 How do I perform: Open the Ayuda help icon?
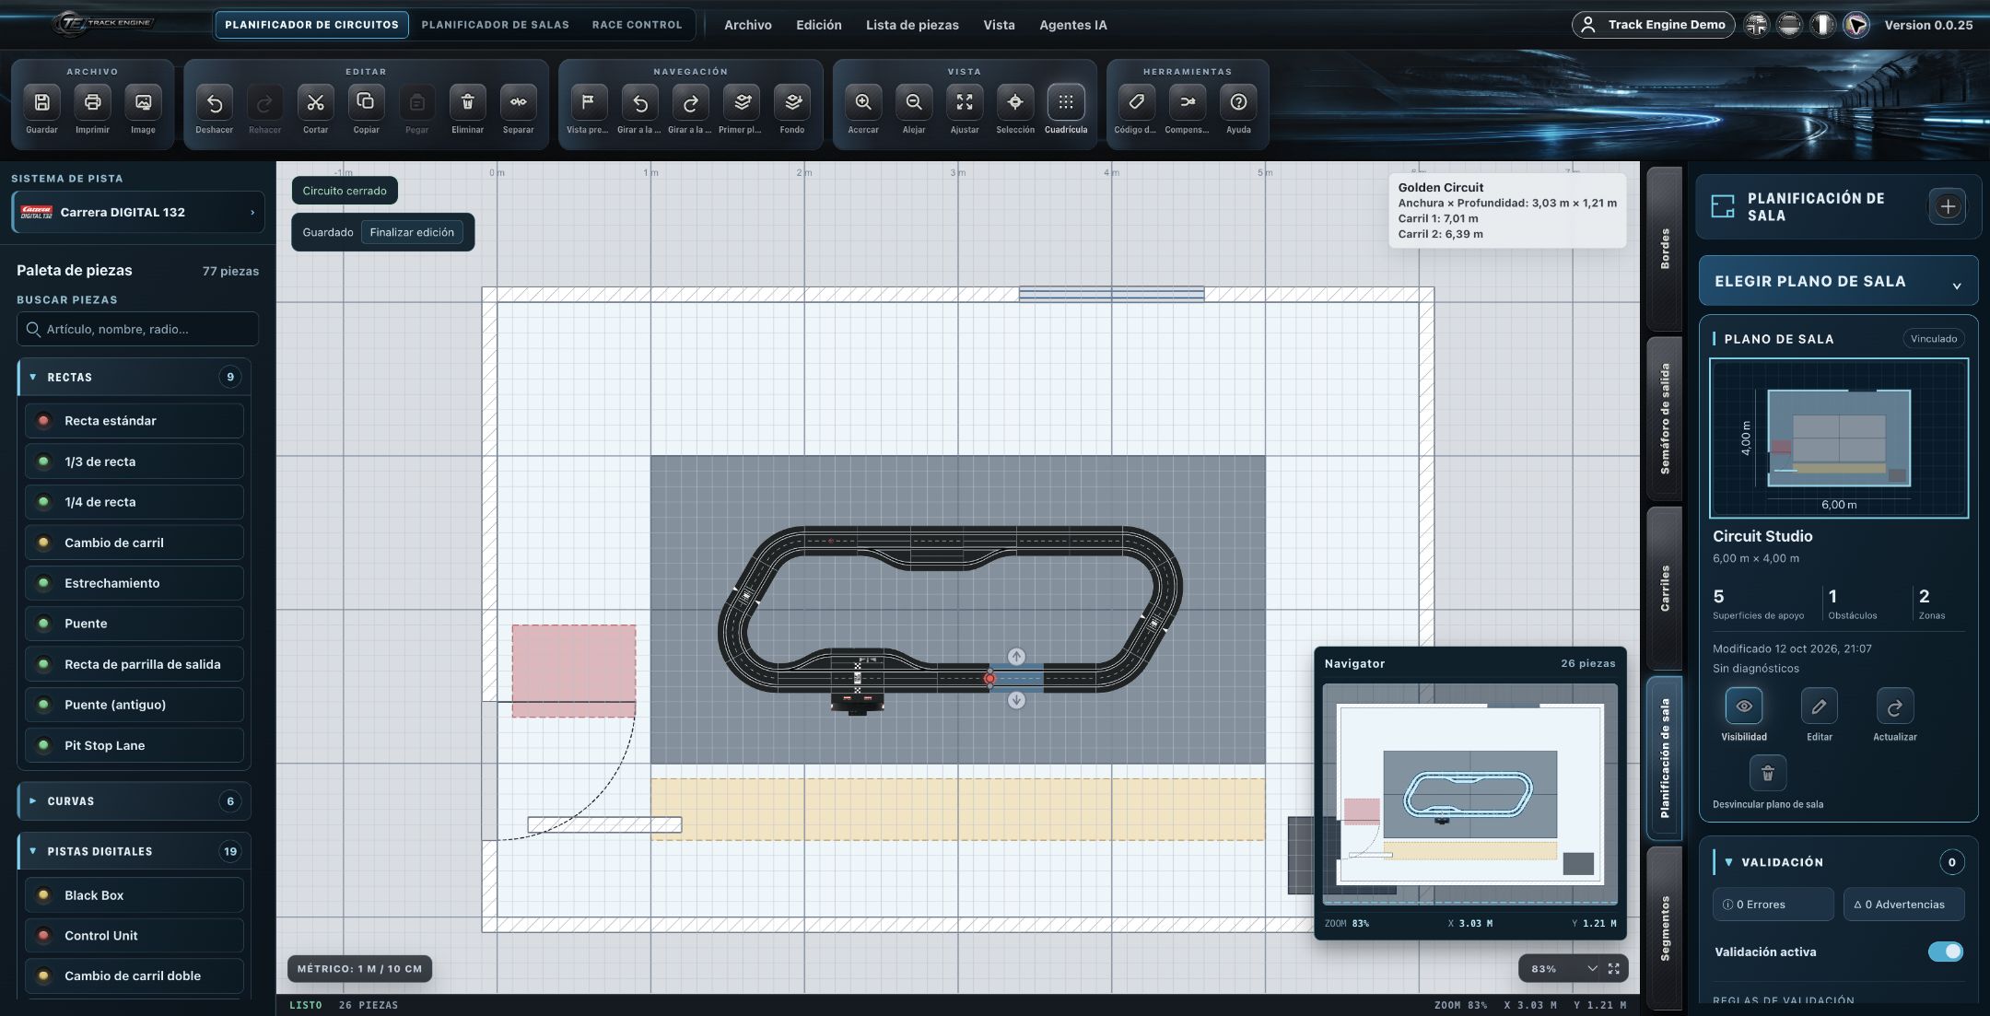(1238, 102)
